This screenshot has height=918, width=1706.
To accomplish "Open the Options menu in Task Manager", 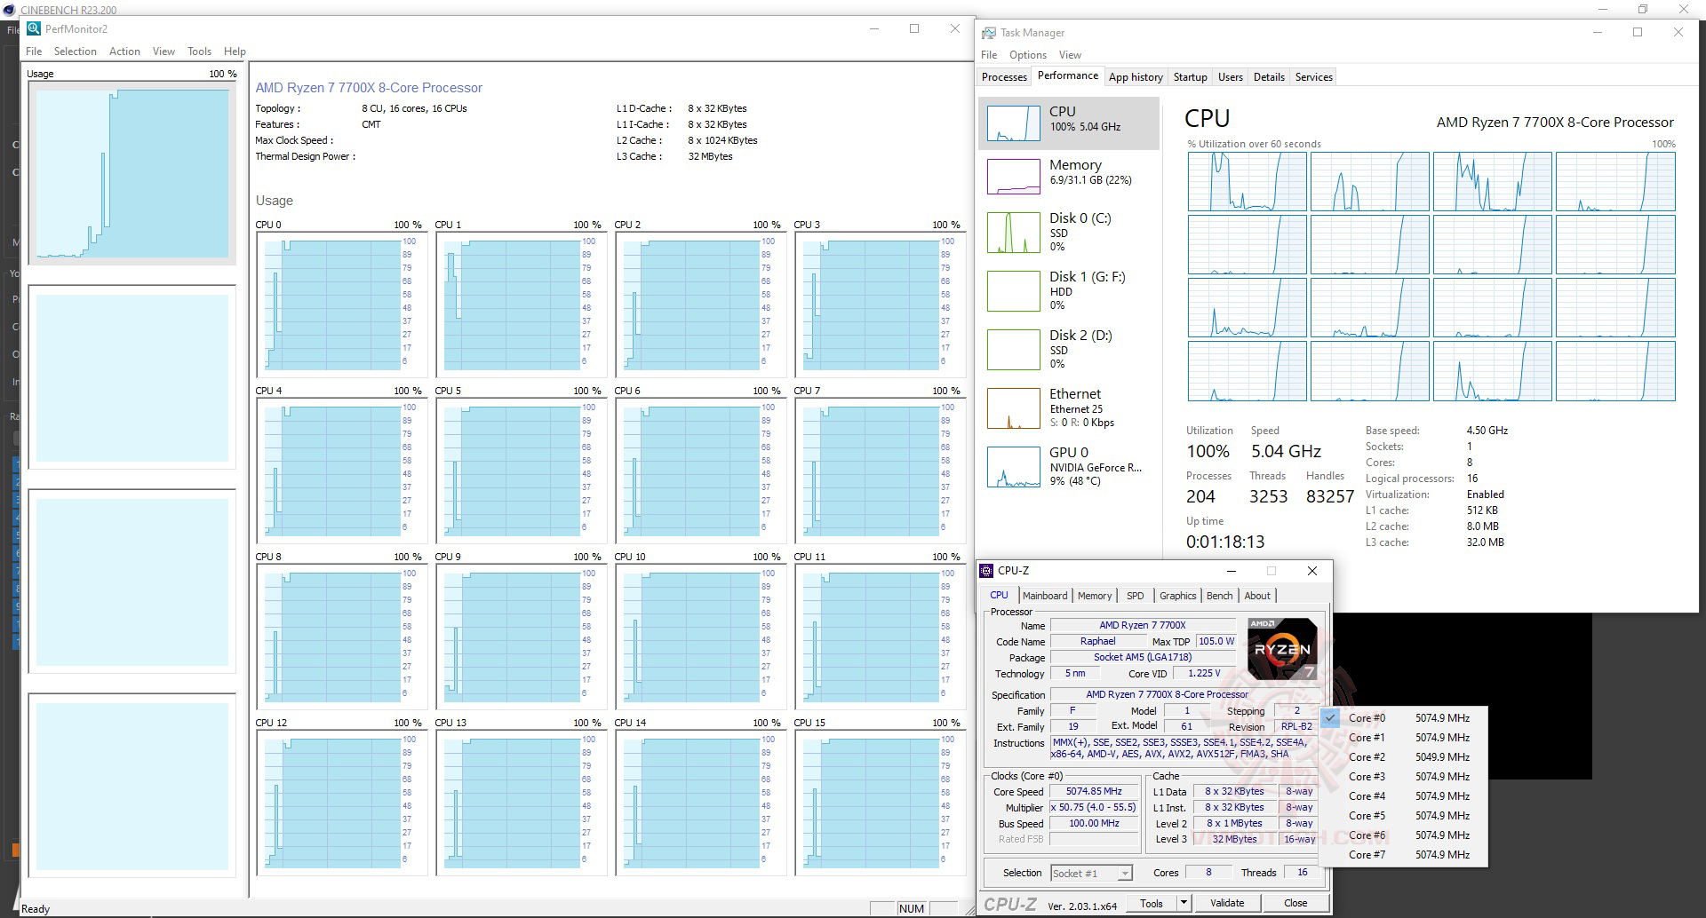I will coord(1028,55).
